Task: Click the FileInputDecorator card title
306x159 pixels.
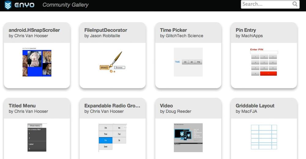Action: (106, 30)
